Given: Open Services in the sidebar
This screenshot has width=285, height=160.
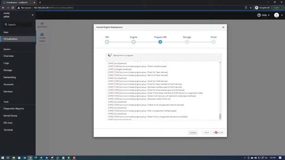Looking at the screenshot, I should tap(8, 92).
